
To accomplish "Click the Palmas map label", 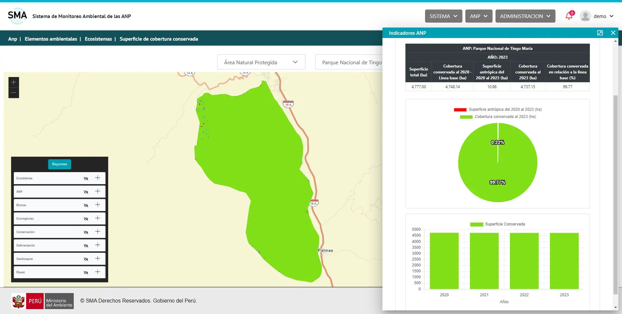I will tap(325, 250).
